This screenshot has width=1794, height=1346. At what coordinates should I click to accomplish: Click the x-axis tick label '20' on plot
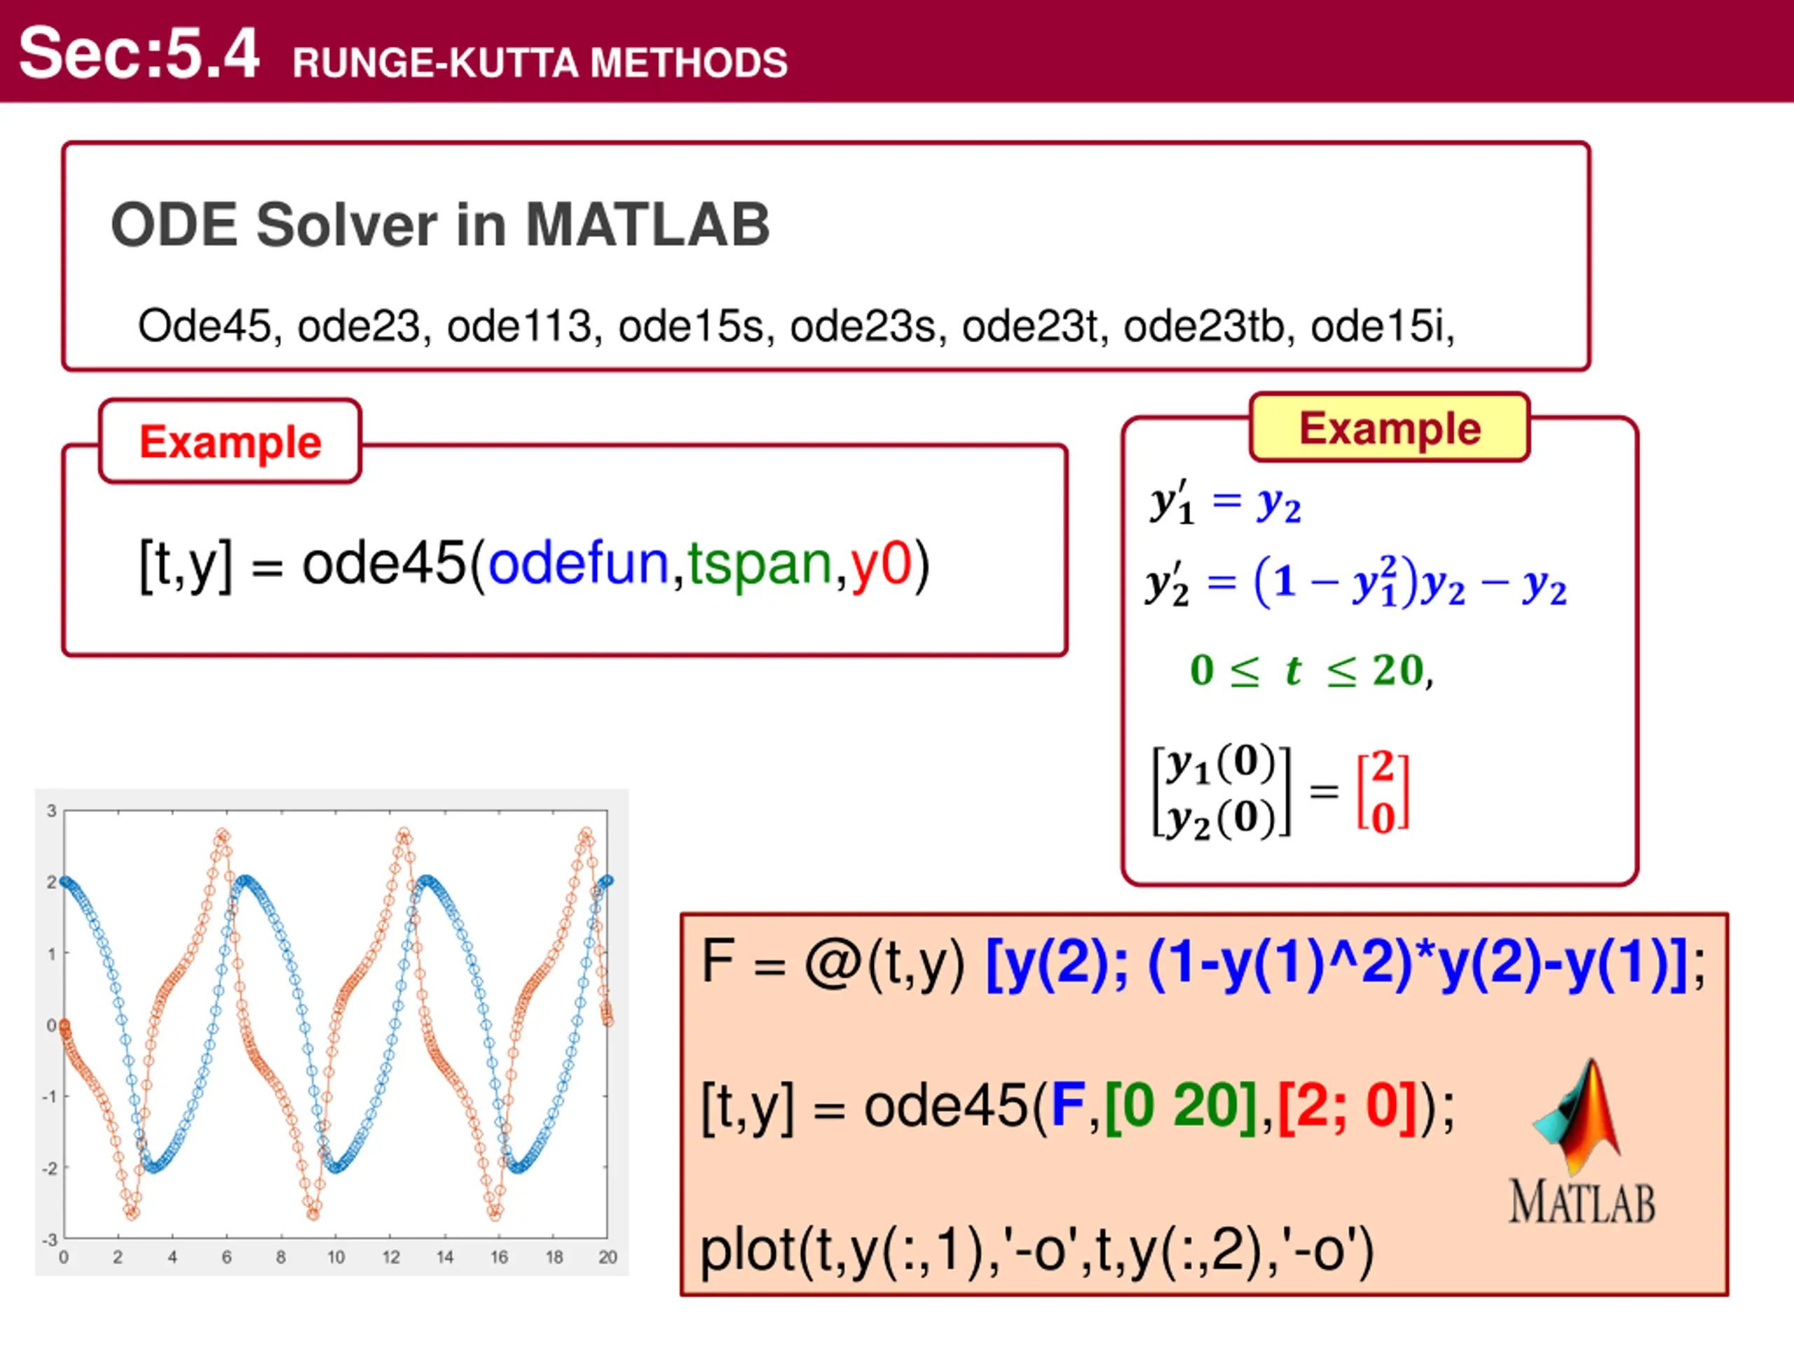(x=608, y=1257)
